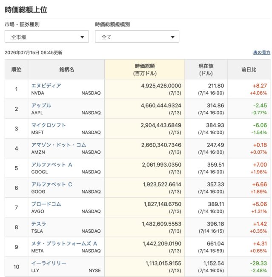Viewport: 272px width, 277px height.
Task: Open the 市場・証券種別 dropdown showing 全市場
Action: 46,37
